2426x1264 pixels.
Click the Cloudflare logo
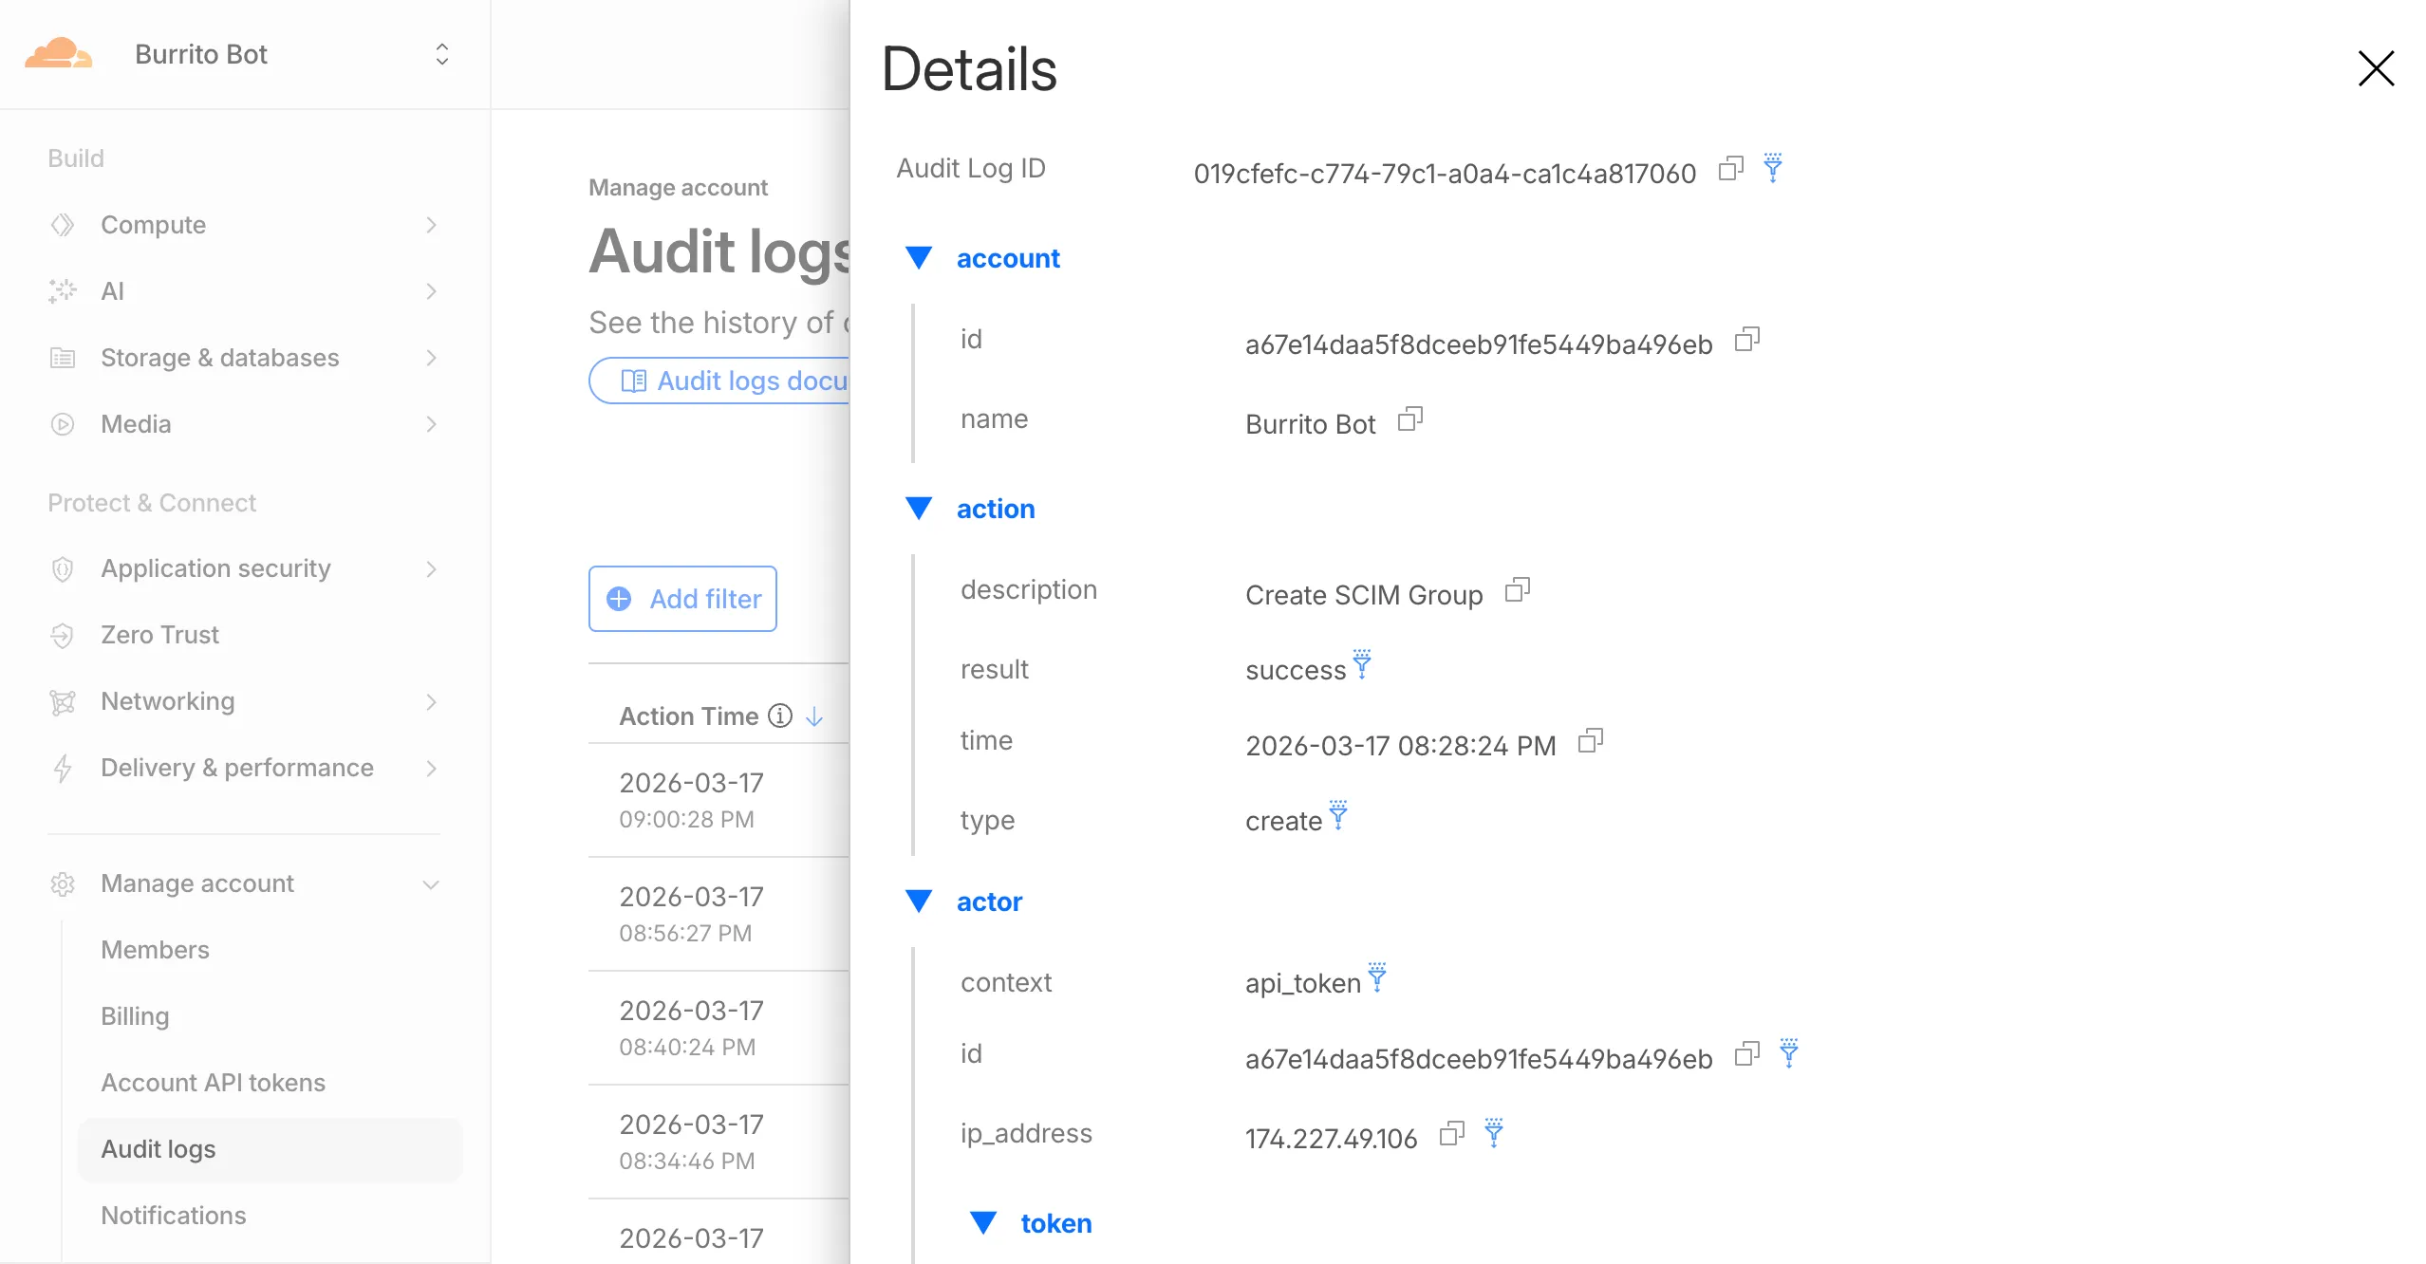tap(61, 52)
